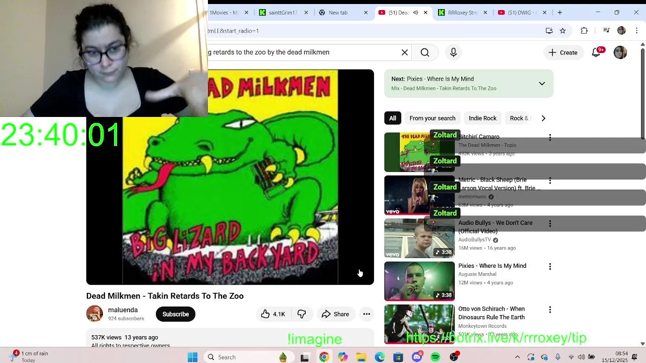This screenshot has height=363, width=646.
Task: Open Chrome extensions puzzle icon
Action: [x=584, y=31]
